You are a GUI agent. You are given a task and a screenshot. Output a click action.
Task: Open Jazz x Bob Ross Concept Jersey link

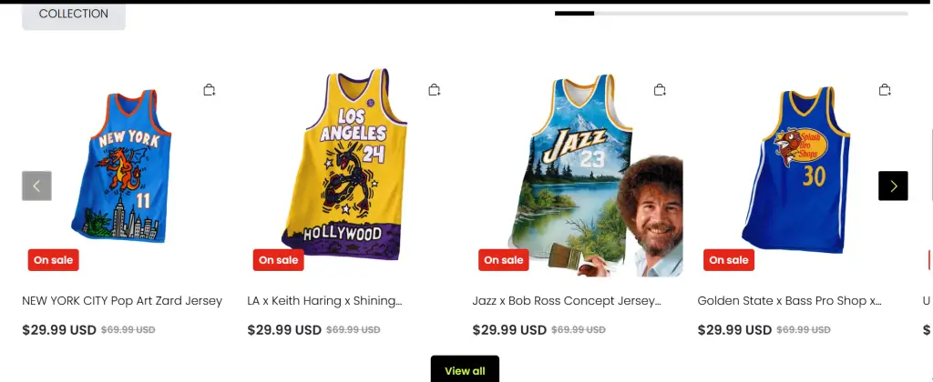click(x=566, y=301)
